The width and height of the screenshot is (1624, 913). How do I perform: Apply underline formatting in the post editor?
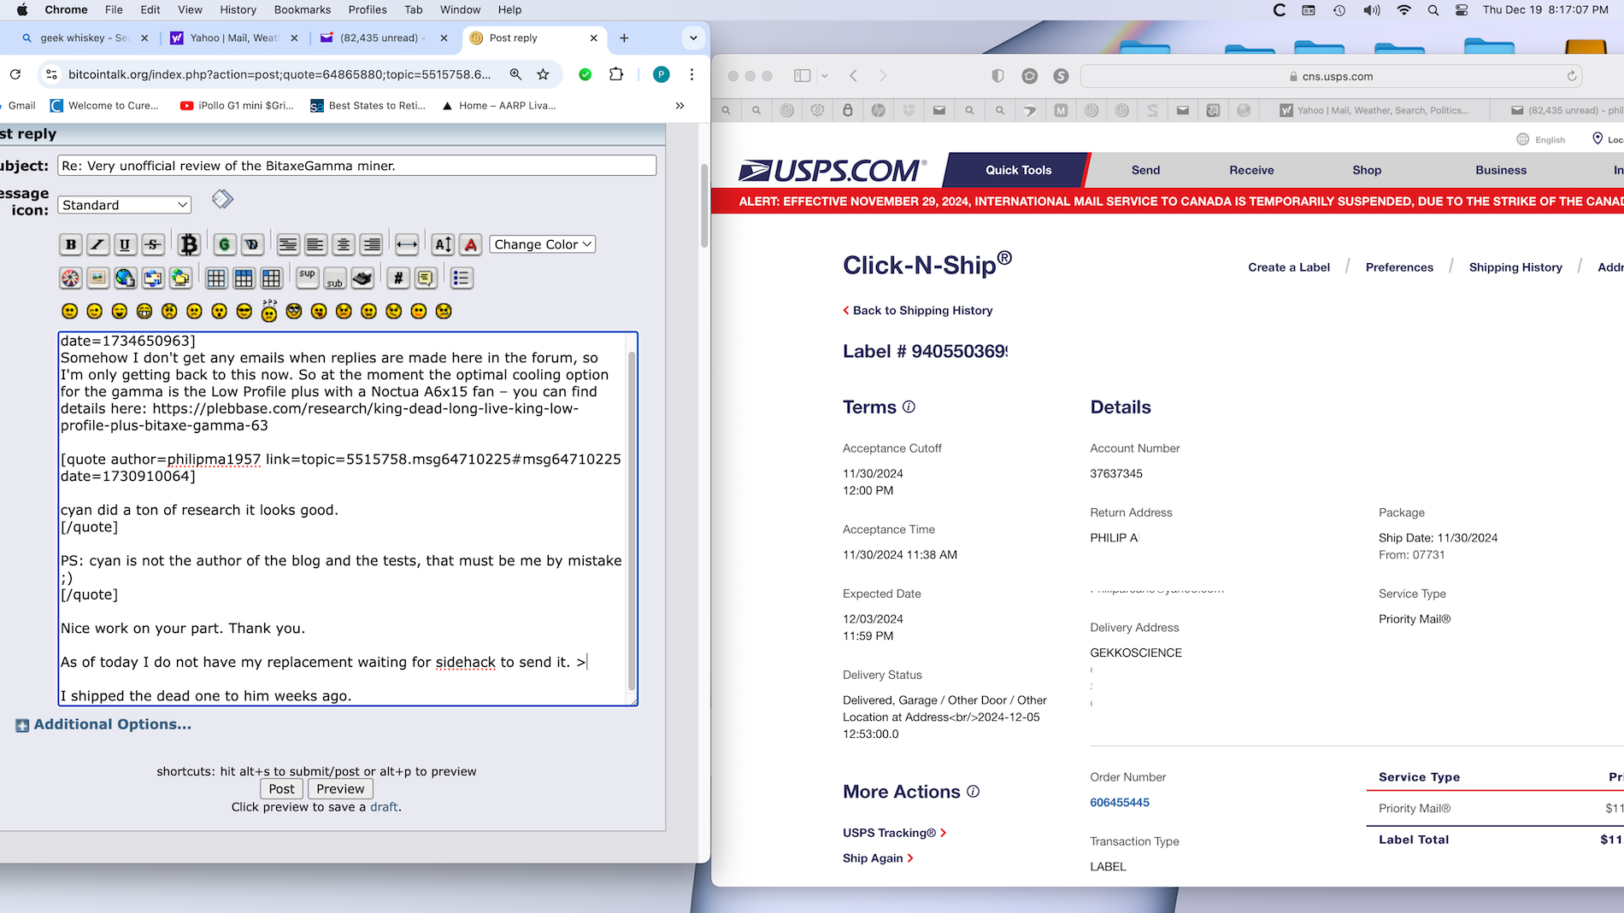[125, 244]
